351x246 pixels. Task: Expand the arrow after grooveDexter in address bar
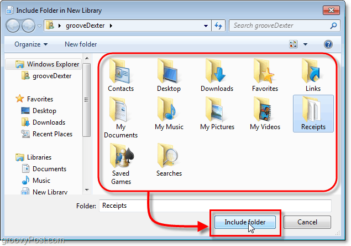[x=111, y=26]
